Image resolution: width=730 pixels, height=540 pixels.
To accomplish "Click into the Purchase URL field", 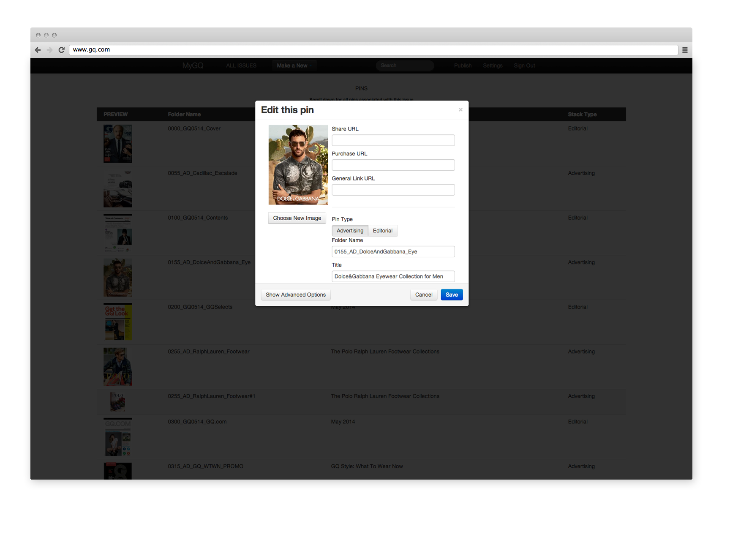I will [393, 165].
